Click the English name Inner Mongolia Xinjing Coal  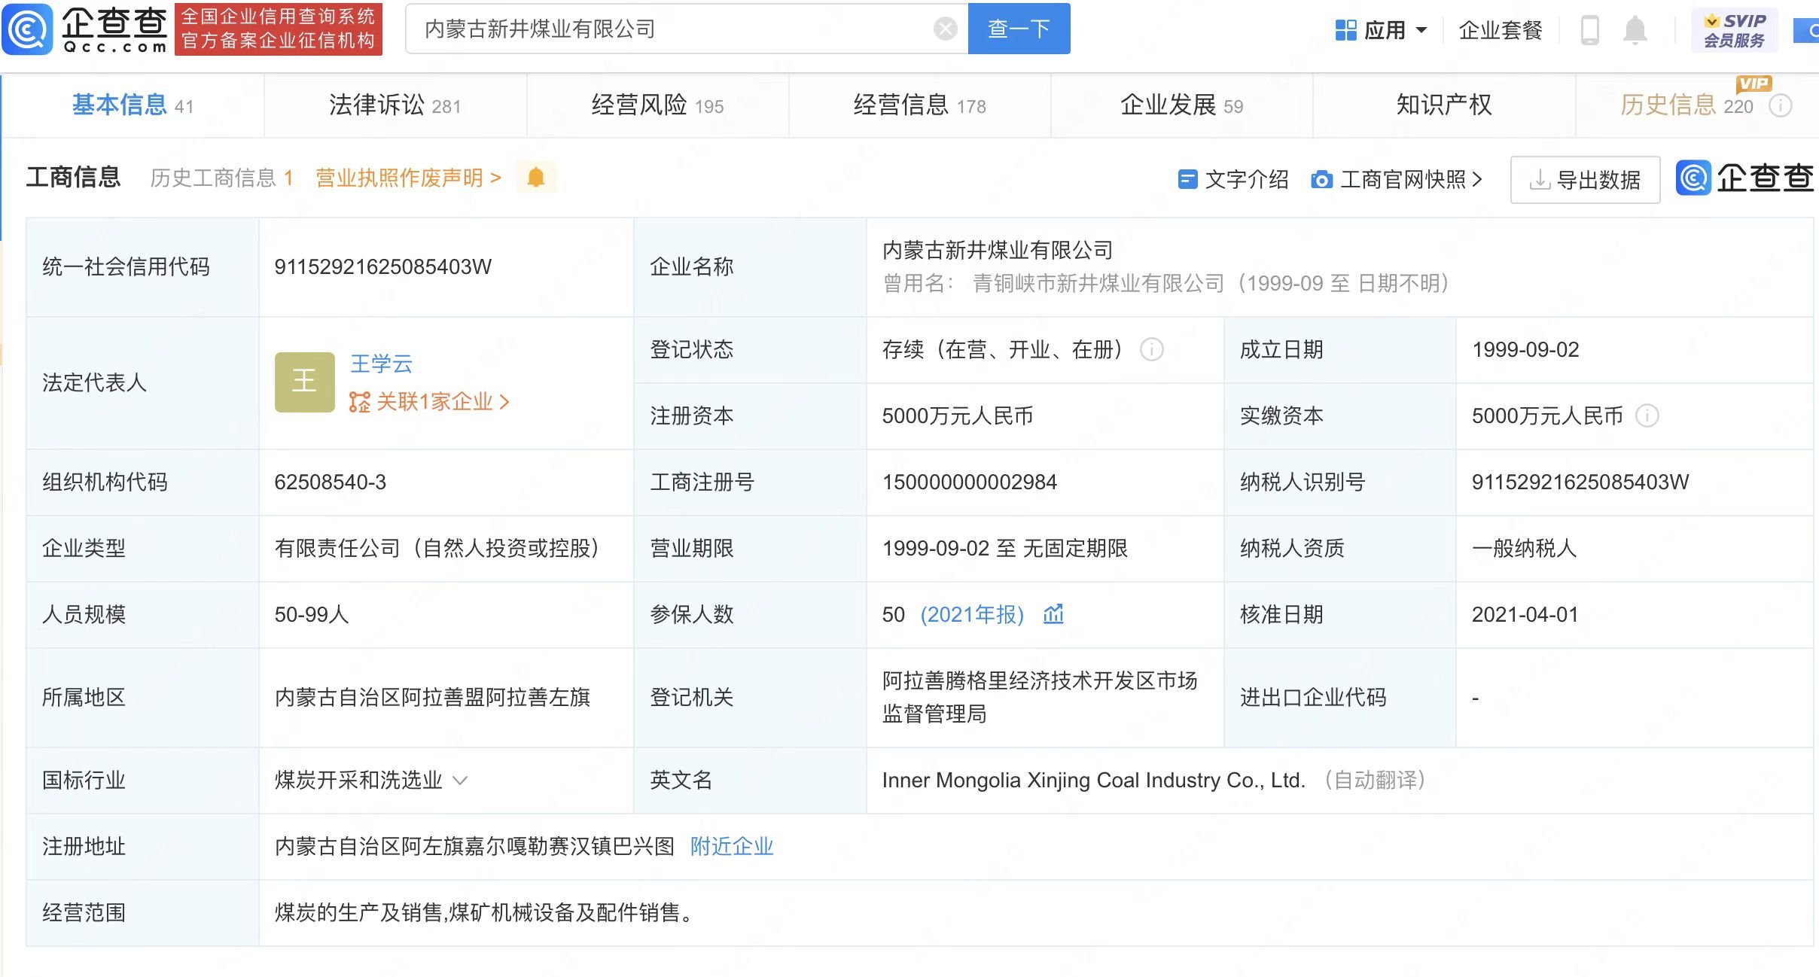1093,781
